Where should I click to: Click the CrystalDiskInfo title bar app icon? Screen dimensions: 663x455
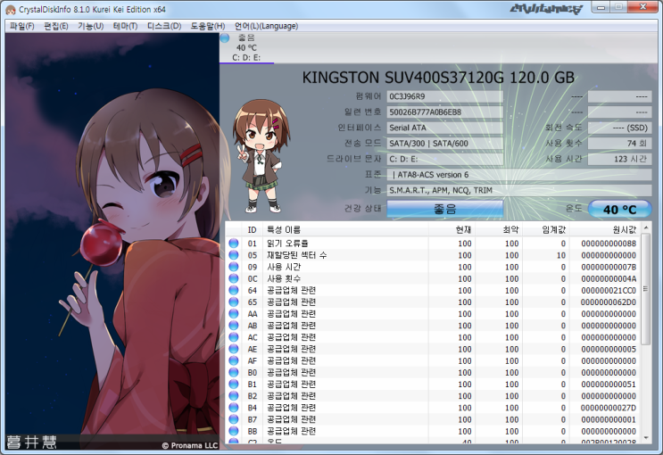click(11, 9)
